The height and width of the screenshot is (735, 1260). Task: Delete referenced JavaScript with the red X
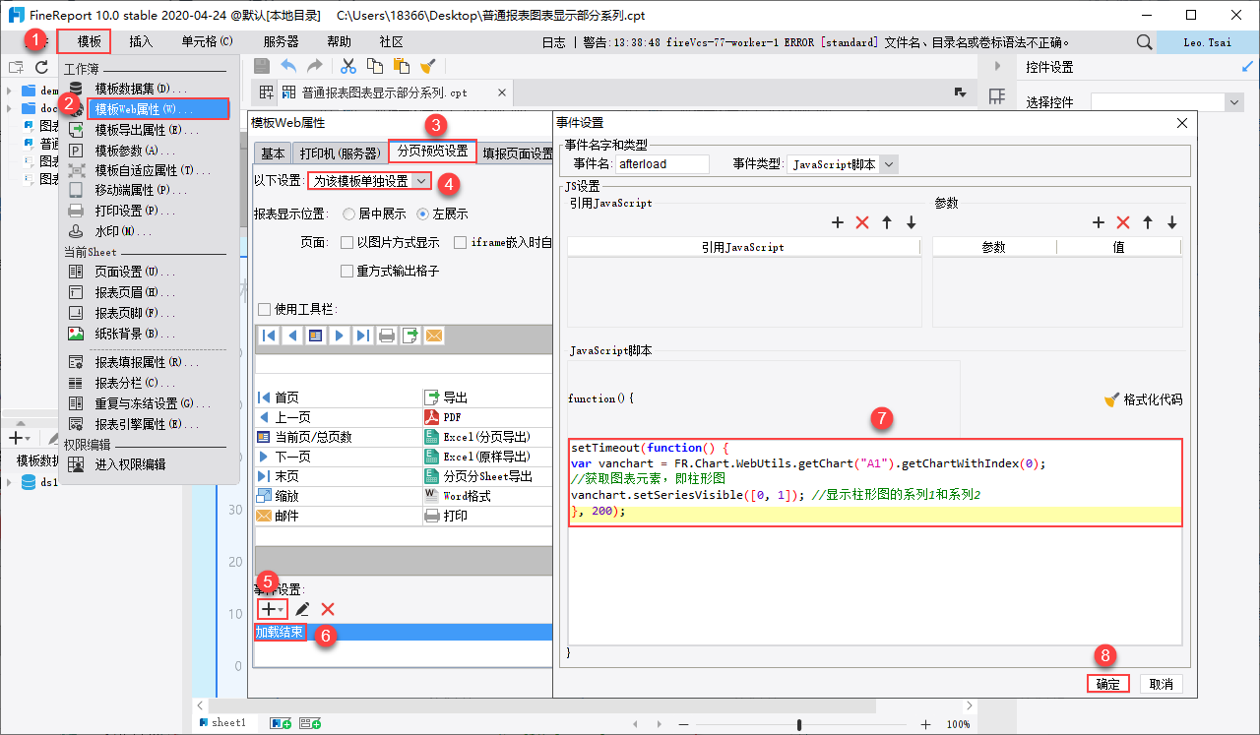point(862,223)
